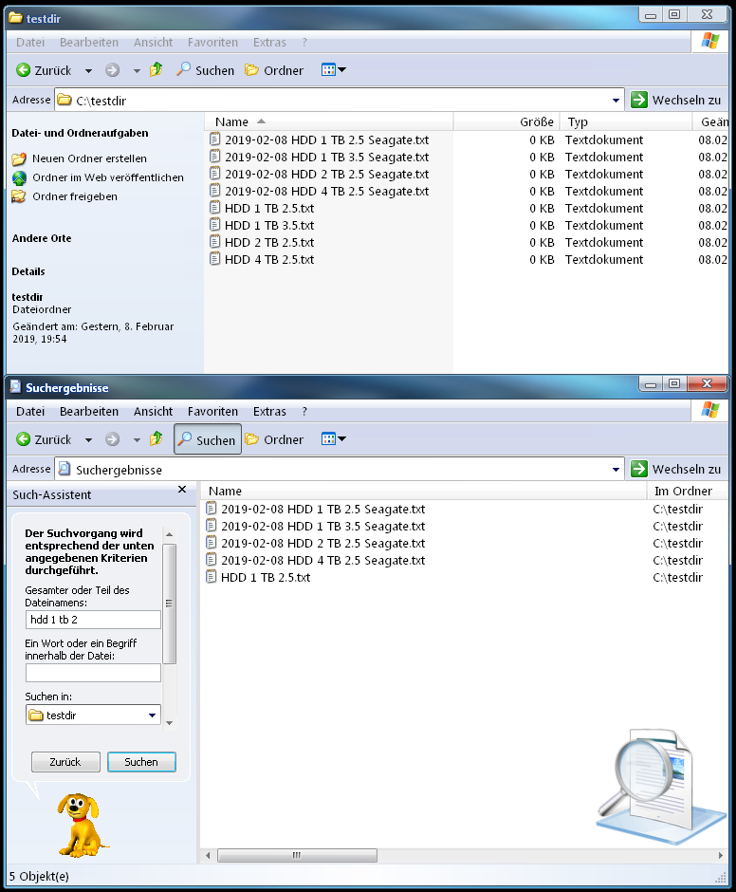Open the Favoriten menu in Suchergebnisse
Viewport: 736px width, 892px height.
(x=212, y=411)
